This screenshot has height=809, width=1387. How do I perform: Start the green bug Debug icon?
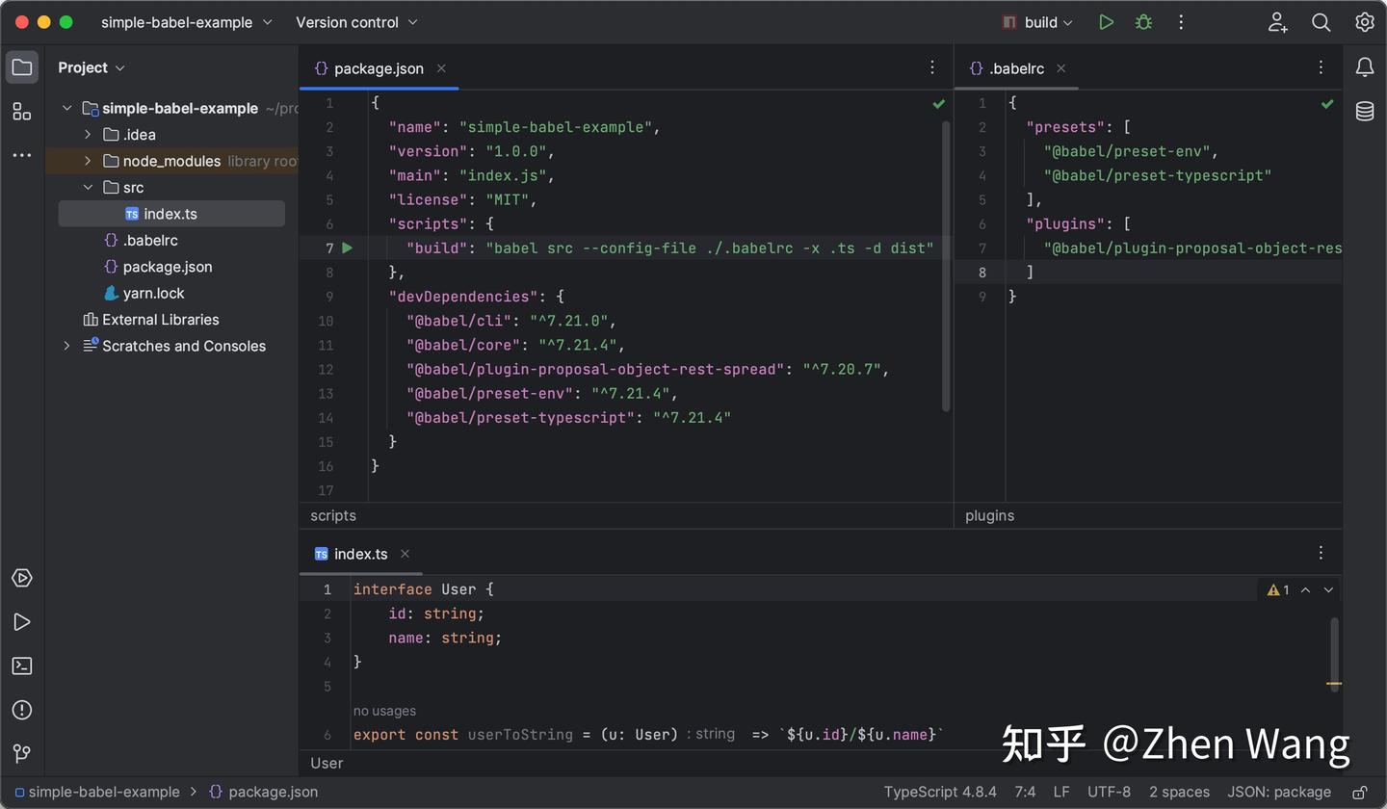(x=1143, y=22)
